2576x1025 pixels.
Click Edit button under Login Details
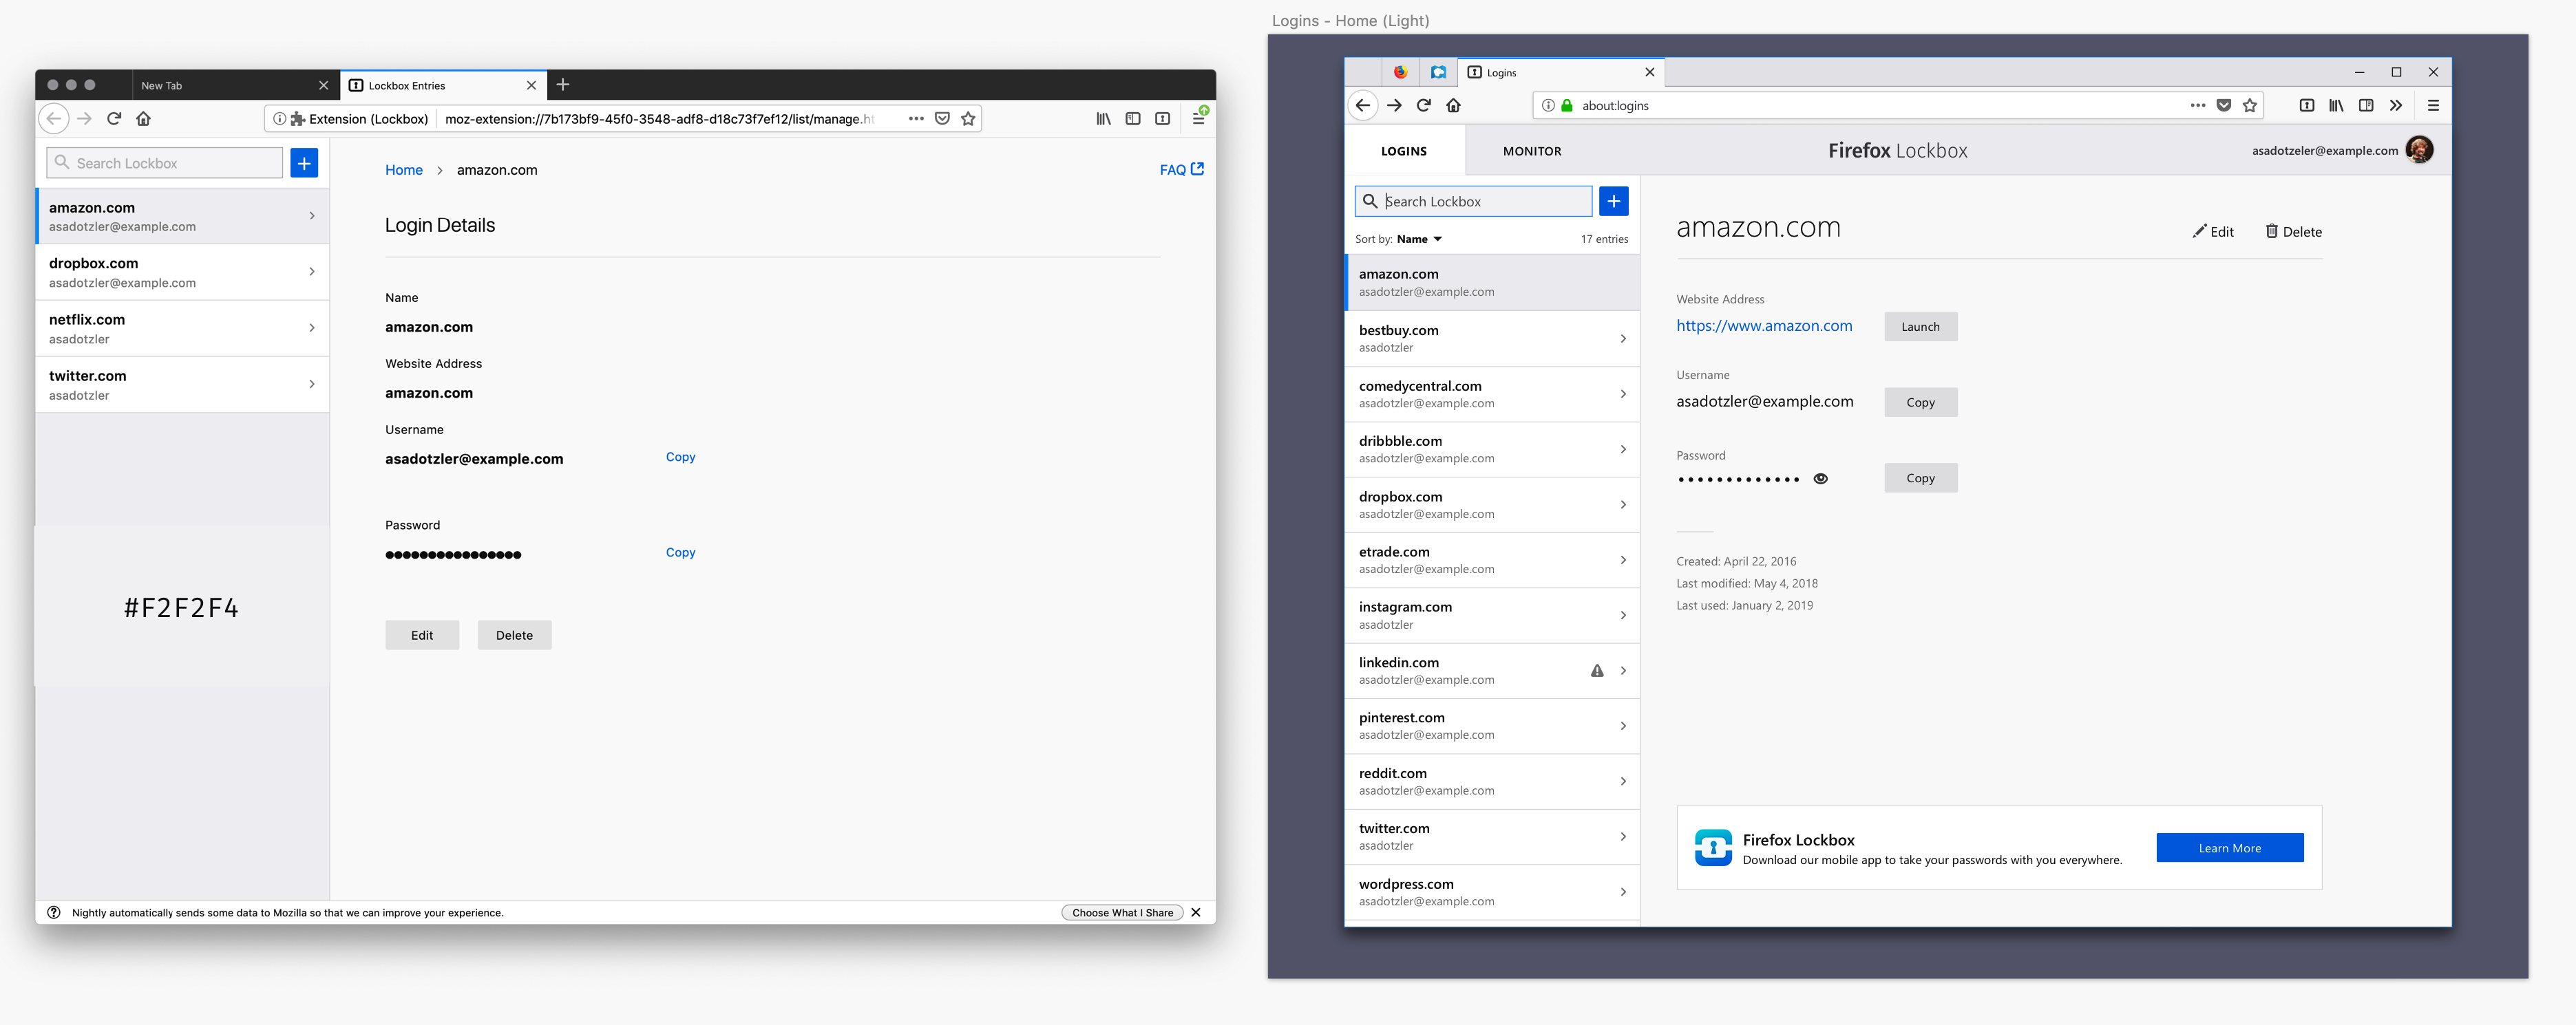pyautogui.click(x=422, y=636)
